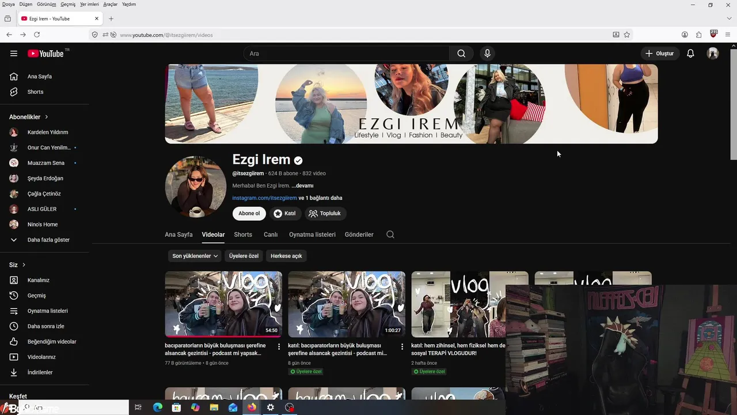Viewport: 737px width, 415px height.
Task: Open Outlook mail from taskbar
Action: 233,408
